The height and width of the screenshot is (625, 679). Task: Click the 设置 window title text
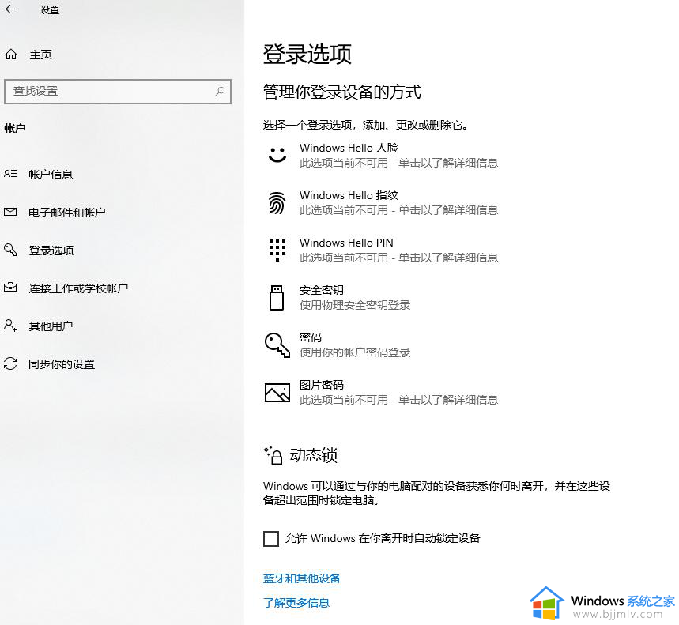coord(50,9)
